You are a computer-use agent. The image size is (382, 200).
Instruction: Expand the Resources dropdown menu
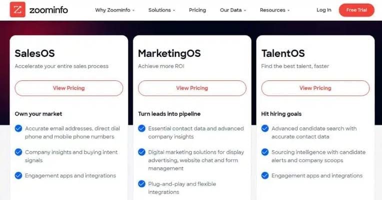[x=275, y=10]
